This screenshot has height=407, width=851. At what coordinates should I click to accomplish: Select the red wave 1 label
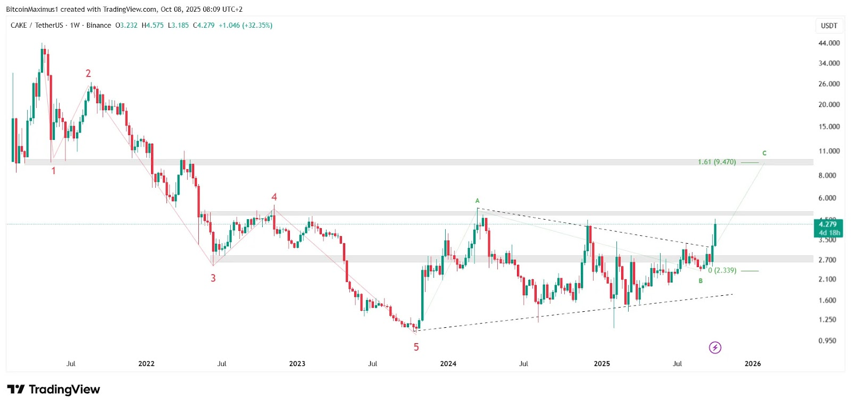pyautogui.click(x=53, y=171)
